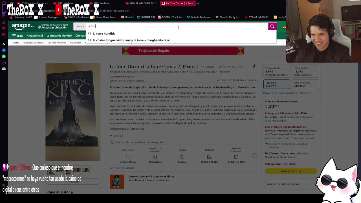Click the Idioma globe icon
This screenshot has width=361, height=203.
(182, 156)
